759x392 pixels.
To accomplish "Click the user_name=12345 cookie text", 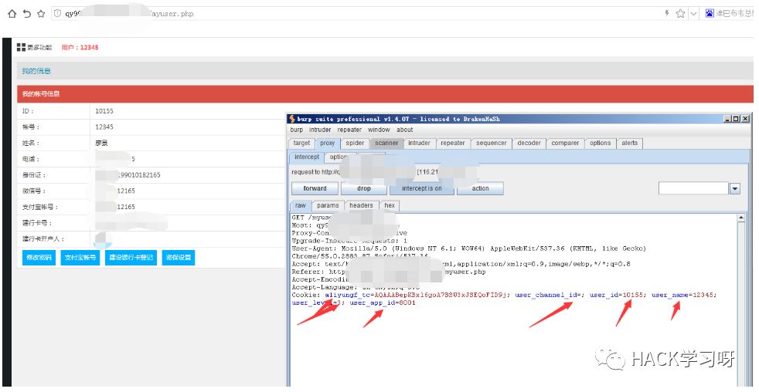I will pyautogui.click(x=683, y=295).
